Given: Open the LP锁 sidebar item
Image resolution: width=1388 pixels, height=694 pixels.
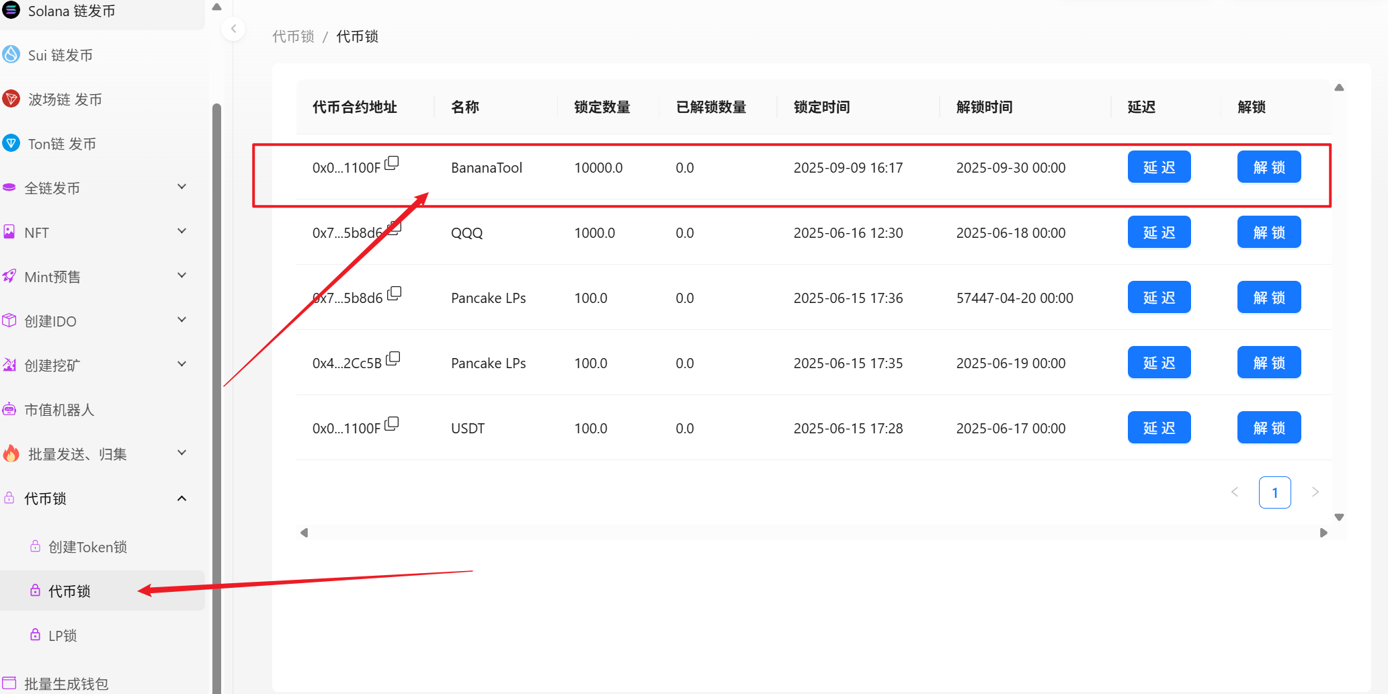Looking at the screenshot, I should tap(63, 636).
